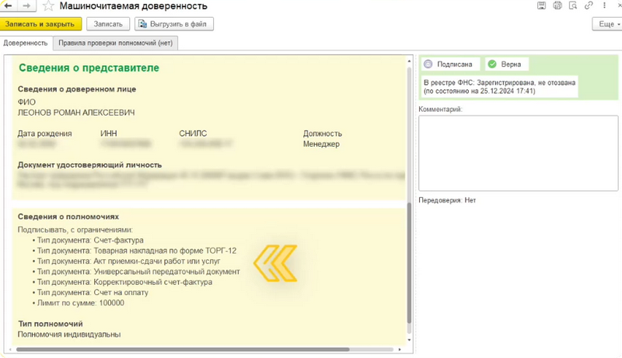Click the save diskette icon in title bar
This screenshot has width=622, height=358.
tap(542, 6)
